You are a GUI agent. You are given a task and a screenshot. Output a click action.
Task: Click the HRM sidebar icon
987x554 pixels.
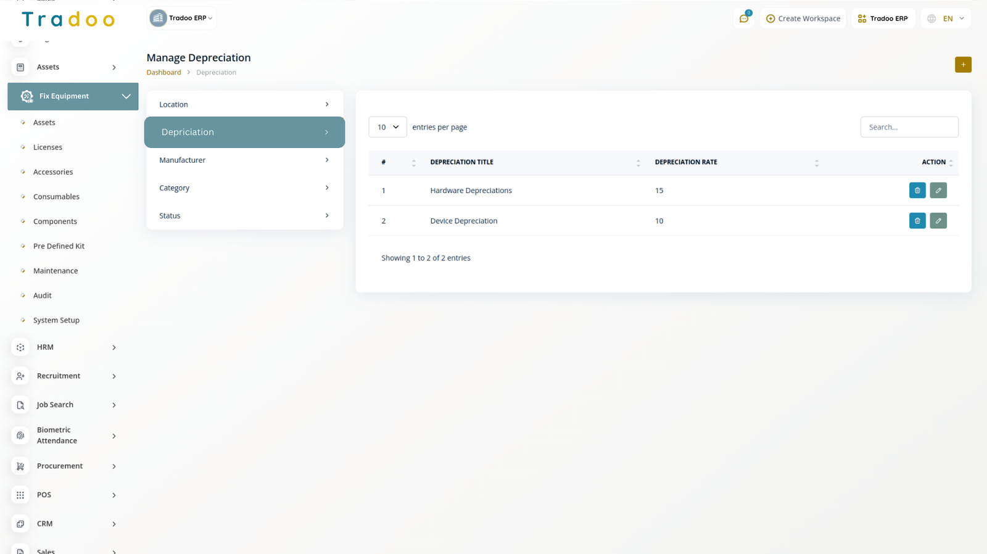click(x=20, y=347)
